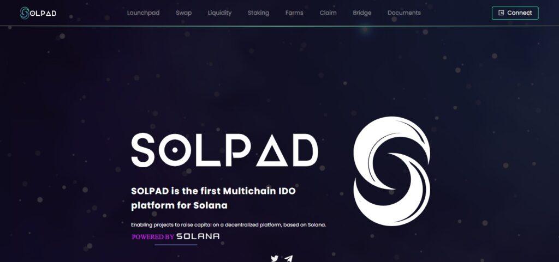Open the Farms page
559x262 pixels.
(294, 13)
